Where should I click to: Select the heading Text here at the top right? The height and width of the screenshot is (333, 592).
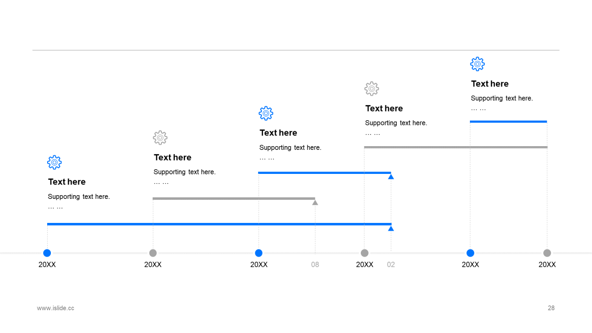pyautogui.click(x=490, y=84)
